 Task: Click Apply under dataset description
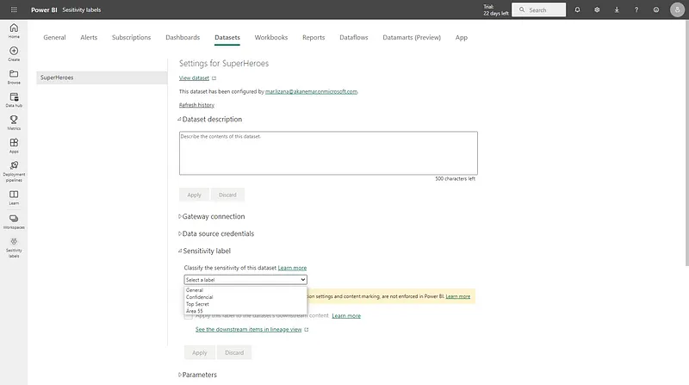[x=195, y=195]
